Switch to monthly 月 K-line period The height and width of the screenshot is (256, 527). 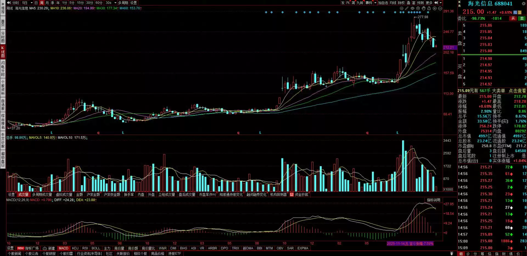(47, 3)
